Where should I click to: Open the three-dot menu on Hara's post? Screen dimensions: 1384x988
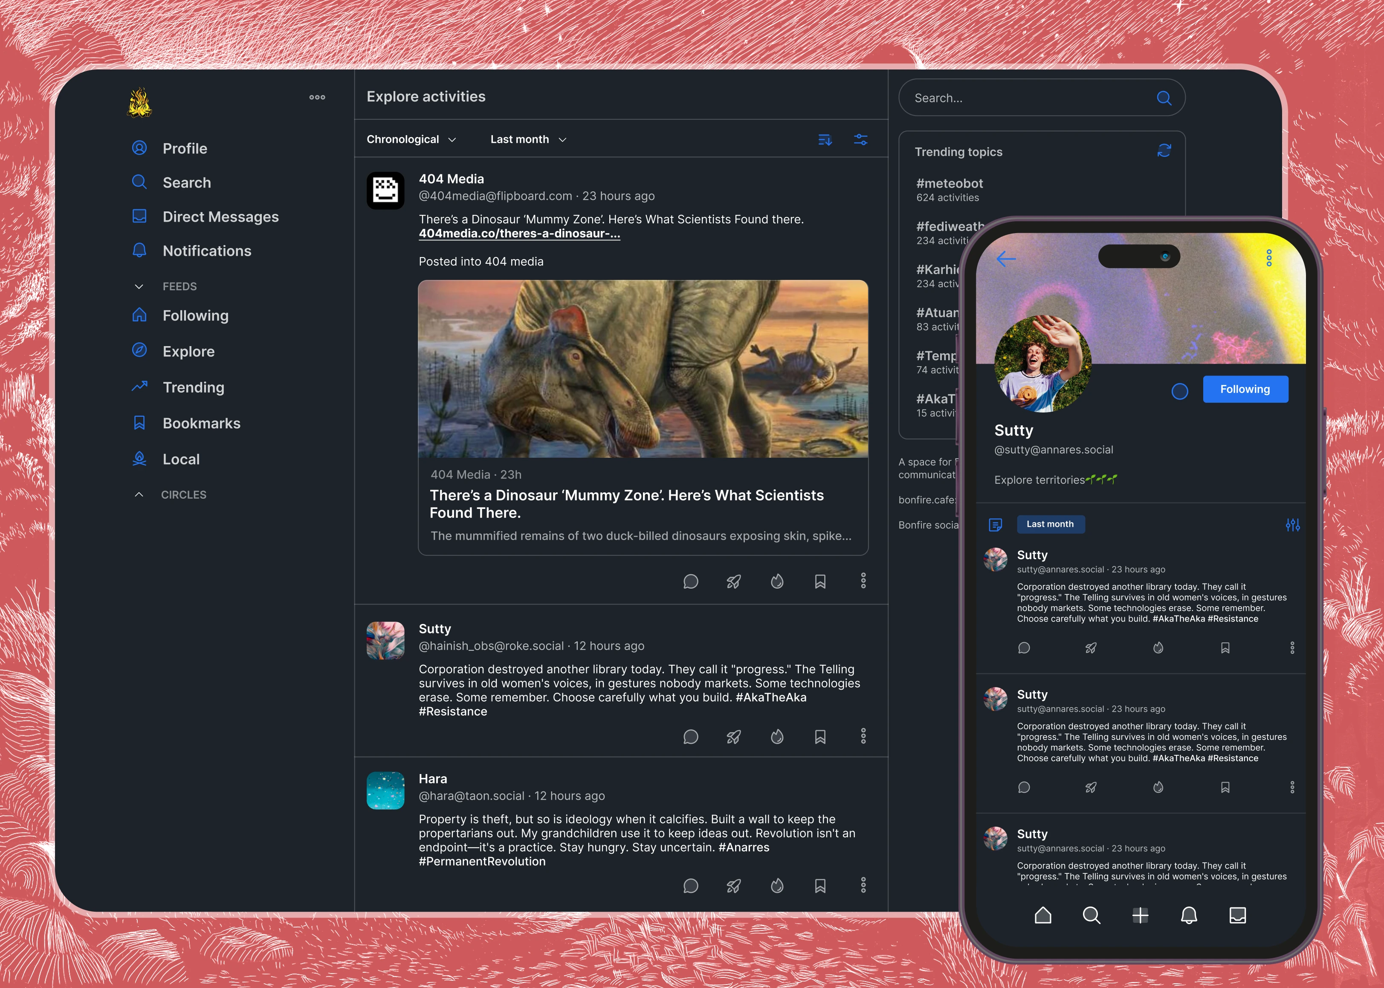pyautogui.click(x=863, y=886)
